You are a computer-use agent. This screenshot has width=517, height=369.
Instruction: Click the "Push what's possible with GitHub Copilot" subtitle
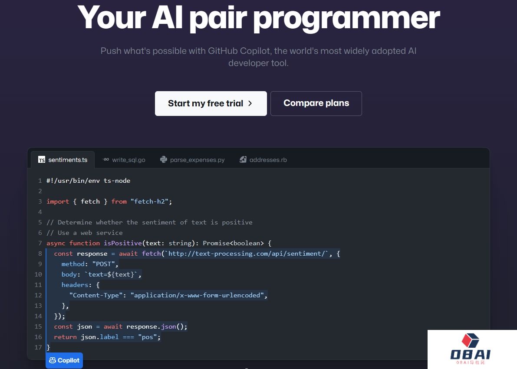(259, 57)
